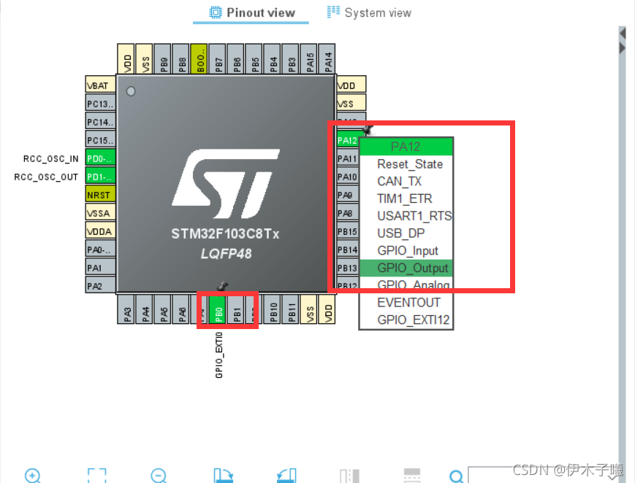Select the NRST pin

point(100,195)
